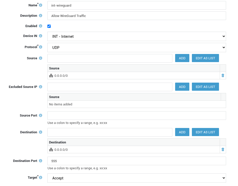Click the Source Port info icon

click(41, 116)
